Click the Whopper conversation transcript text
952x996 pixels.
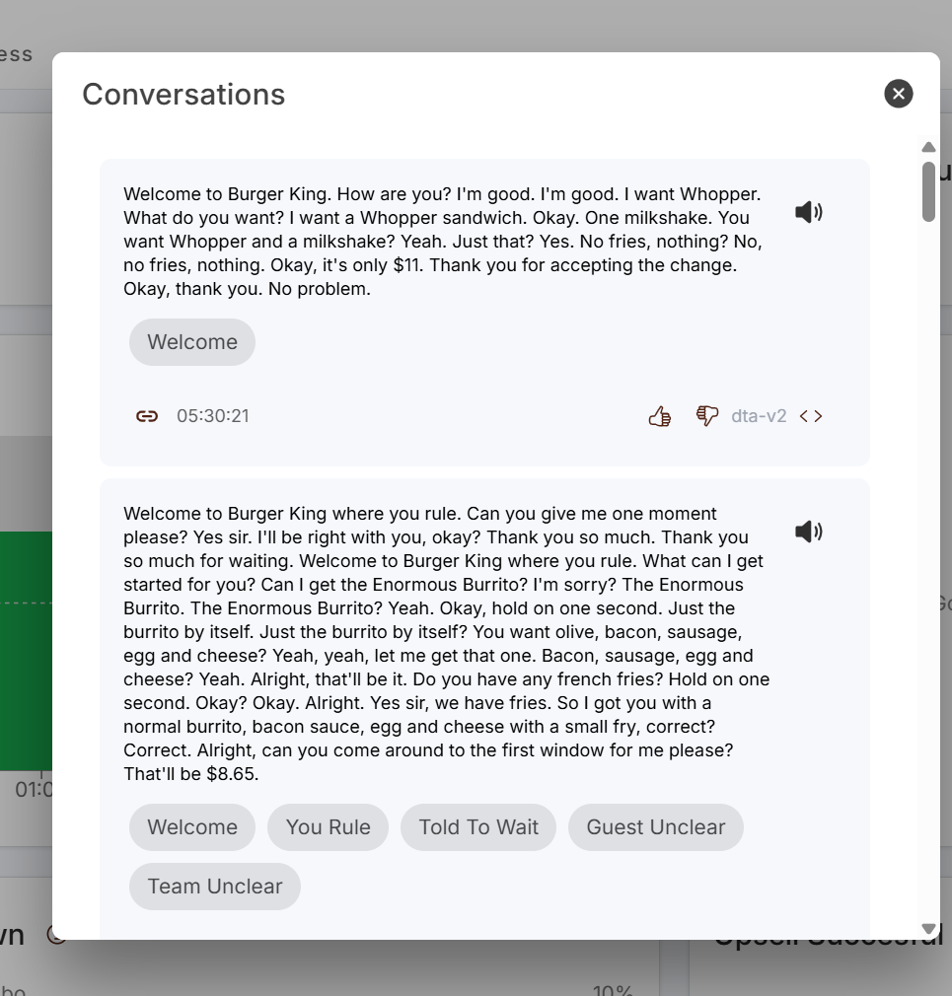tap(443, 242)
